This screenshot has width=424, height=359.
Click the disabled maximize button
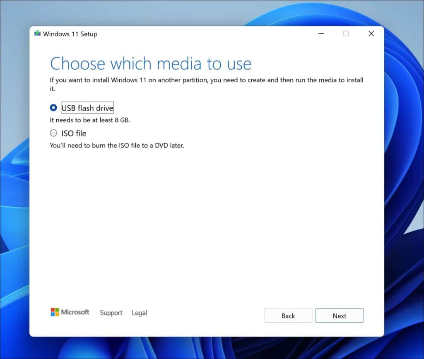346,34
